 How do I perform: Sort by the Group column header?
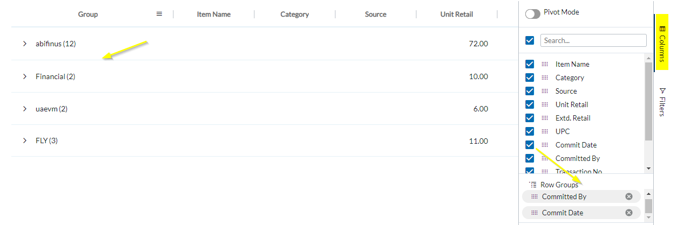(x=88, y=14)
